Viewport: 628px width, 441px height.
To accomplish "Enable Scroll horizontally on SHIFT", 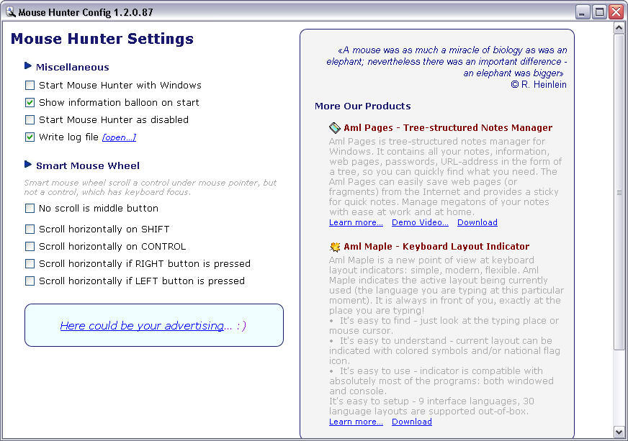I will [30, 229].
